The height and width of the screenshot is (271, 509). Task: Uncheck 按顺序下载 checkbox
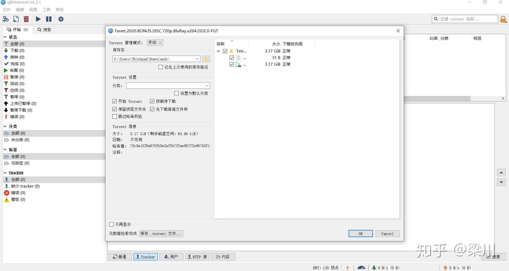pyautogui.click(x=152, y=101)
